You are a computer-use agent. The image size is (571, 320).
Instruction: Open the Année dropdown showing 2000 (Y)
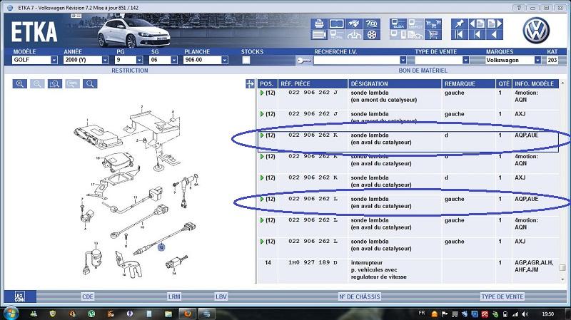coord(105,60)
